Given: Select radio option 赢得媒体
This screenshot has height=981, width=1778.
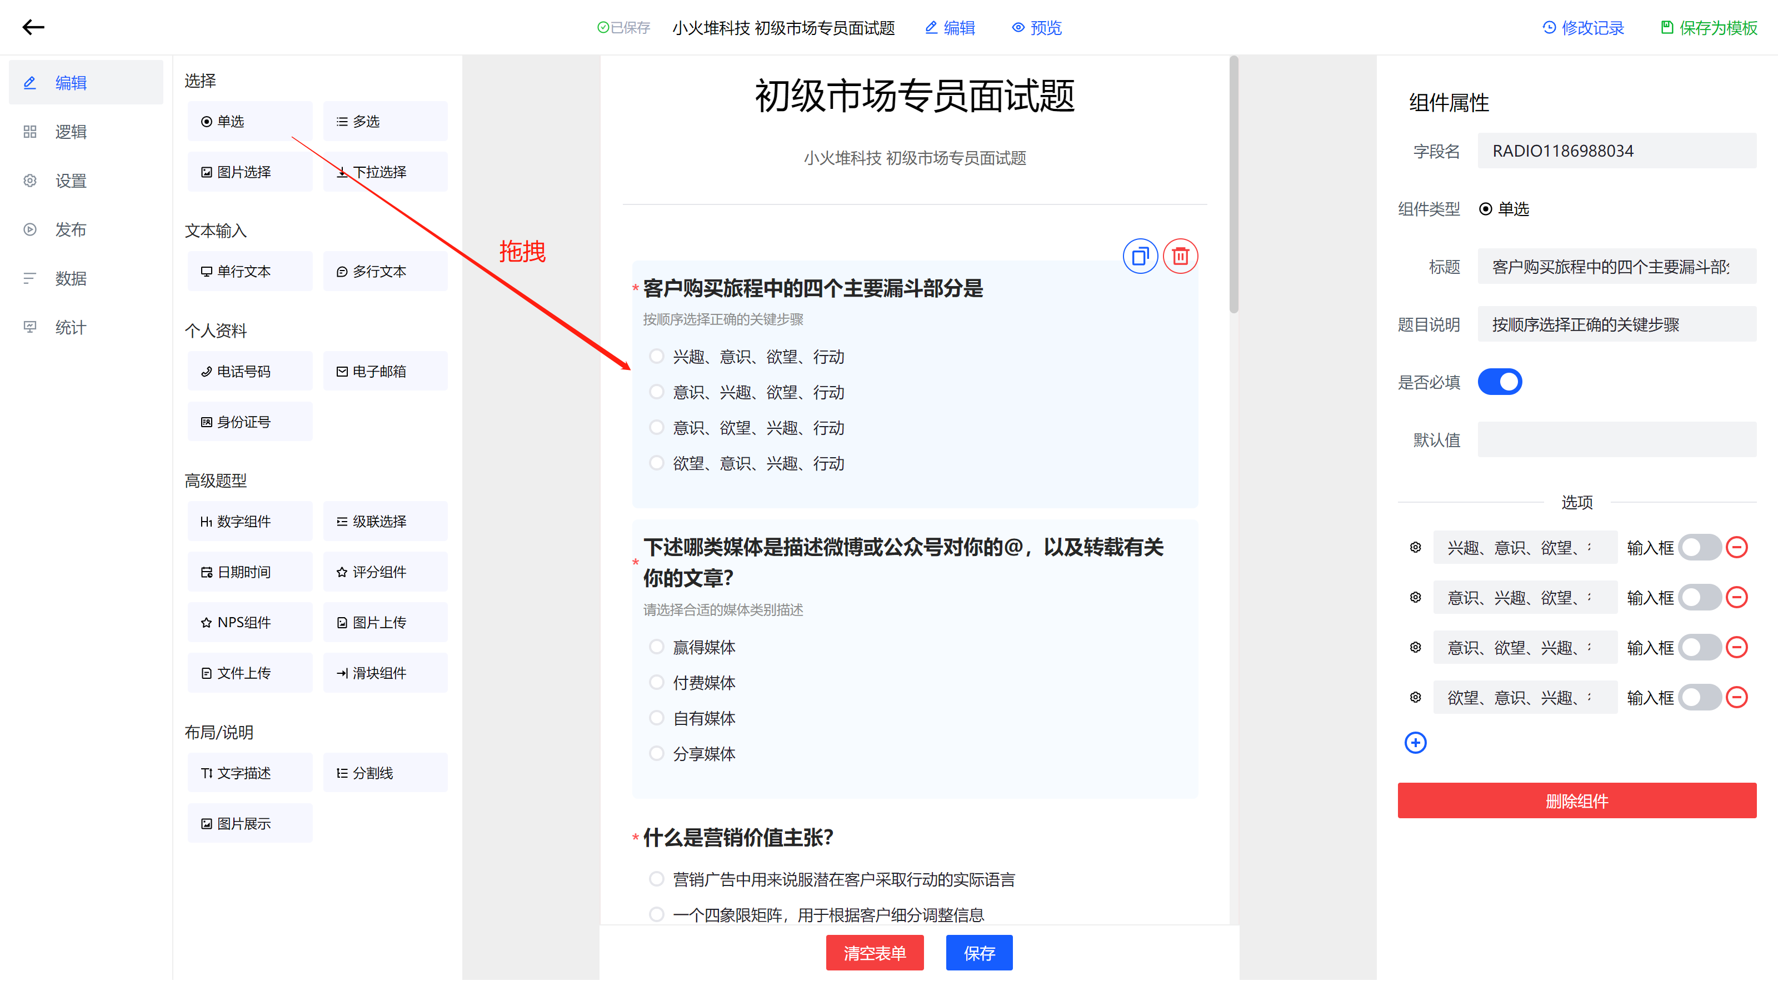Looking at the screenshot, I should (x=656, y=647).
